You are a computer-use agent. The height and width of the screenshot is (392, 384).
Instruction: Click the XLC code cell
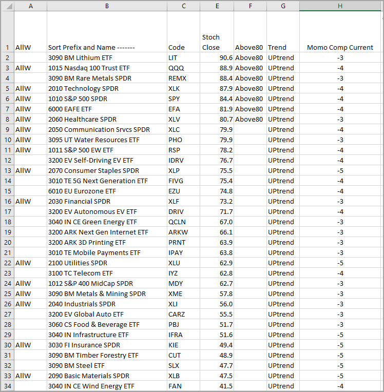pyautogui.click(x=184, y=129)
